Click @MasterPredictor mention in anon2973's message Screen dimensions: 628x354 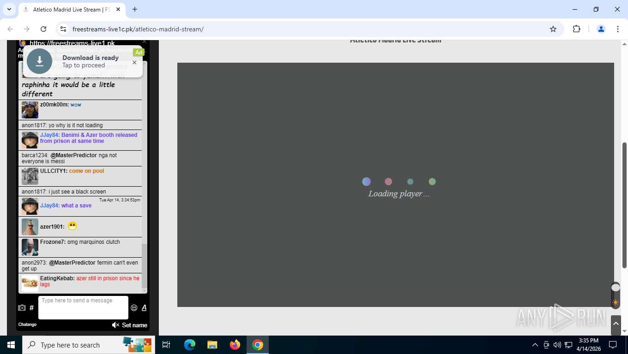click(72, 263)
